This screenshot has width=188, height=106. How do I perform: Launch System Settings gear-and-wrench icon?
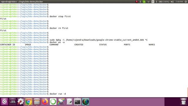(x=21, y=102)
